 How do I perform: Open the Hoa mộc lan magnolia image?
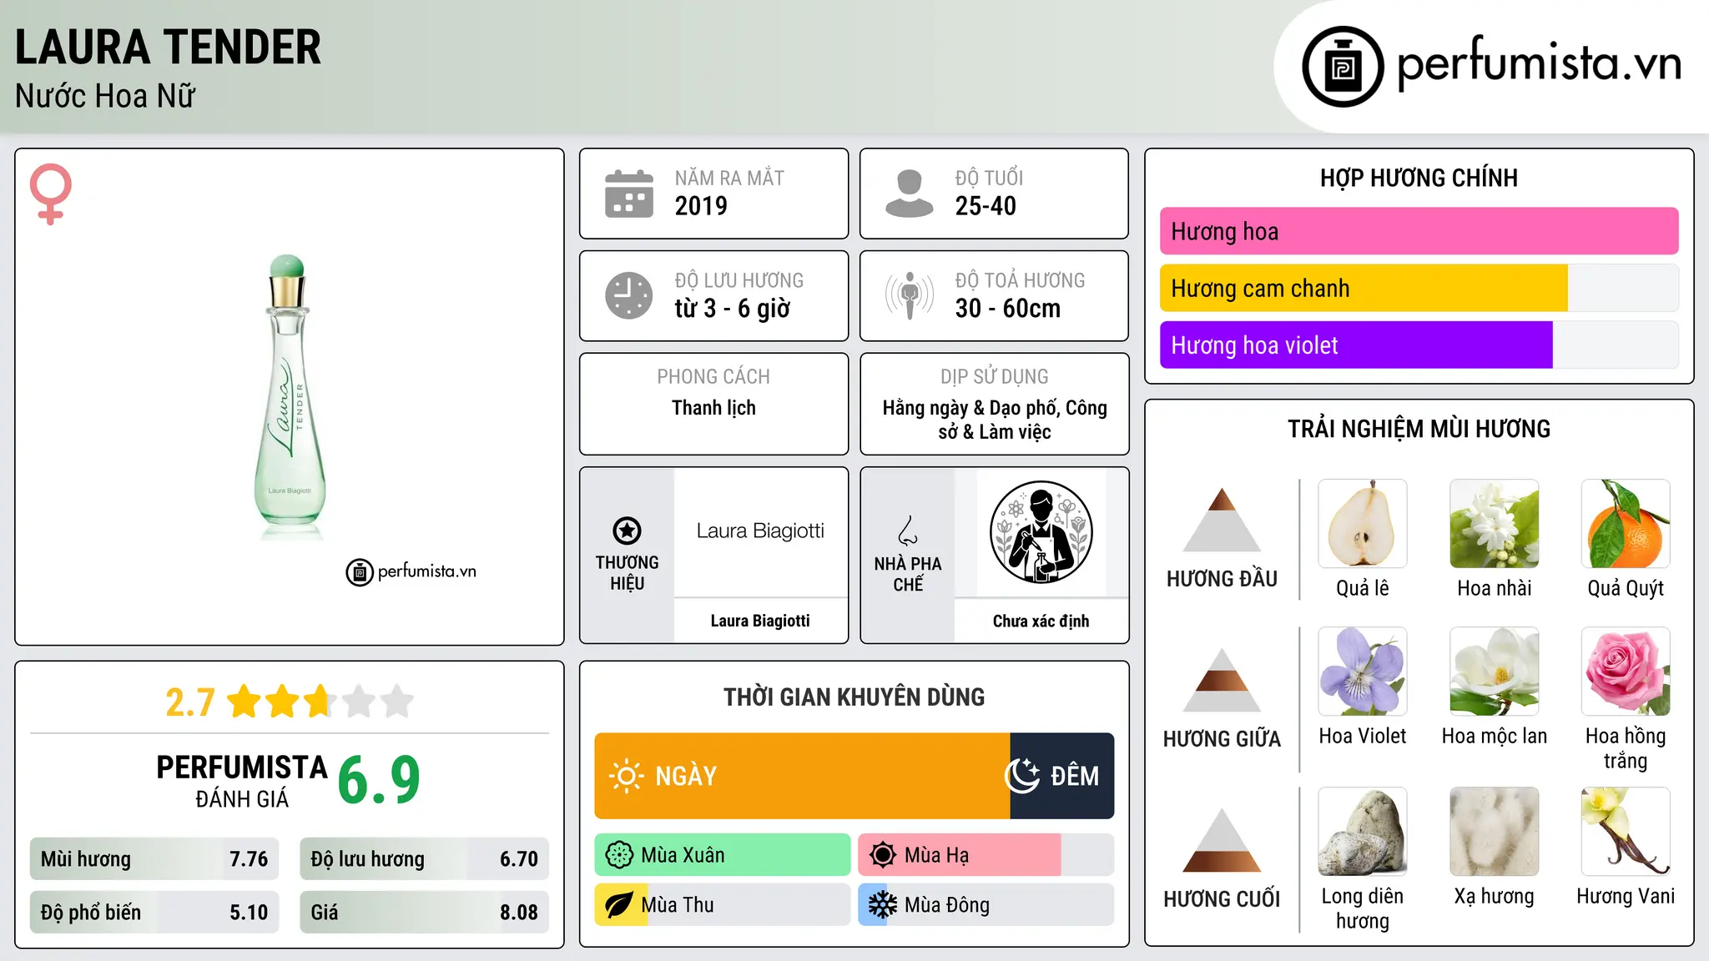1495,672
